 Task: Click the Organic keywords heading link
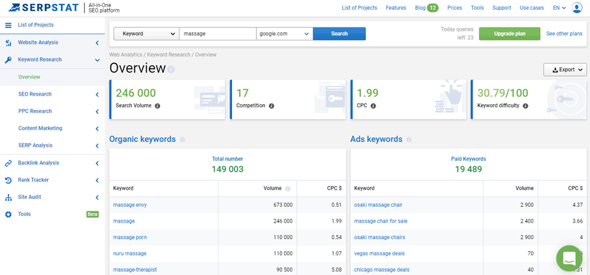[x=142, y=139]
